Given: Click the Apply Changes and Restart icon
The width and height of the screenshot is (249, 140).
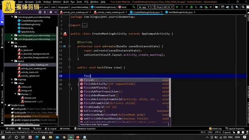Looking at the screenshot, I should pos(182,7).
